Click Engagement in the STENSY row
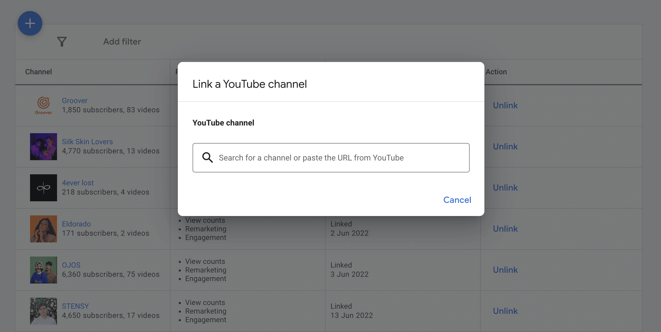 click(206, 320)
